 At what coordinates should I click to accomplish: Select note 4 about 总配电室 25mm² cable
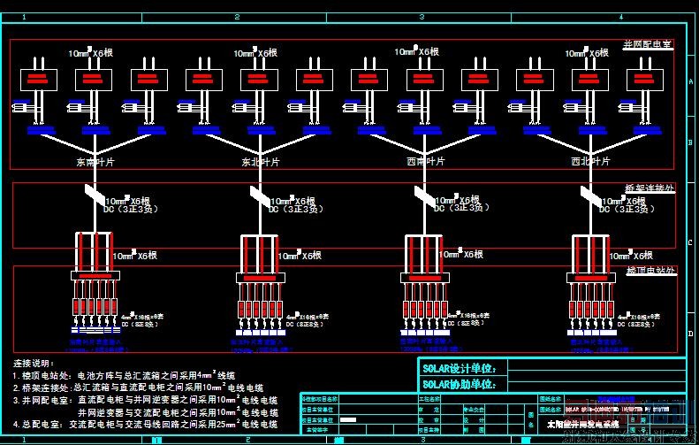coord(145,424)
